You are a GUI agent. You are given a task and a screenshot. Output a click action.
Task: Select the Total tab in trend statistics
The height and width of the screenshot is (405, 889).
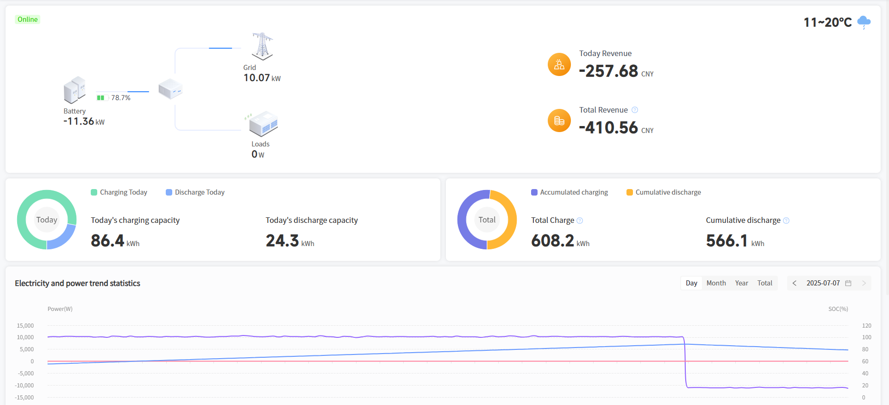(764, 283)
